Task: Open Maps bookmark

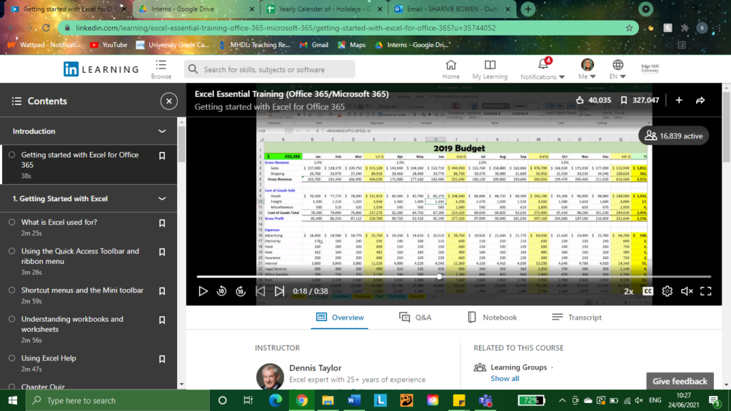Action: click(x=351, y=45)
